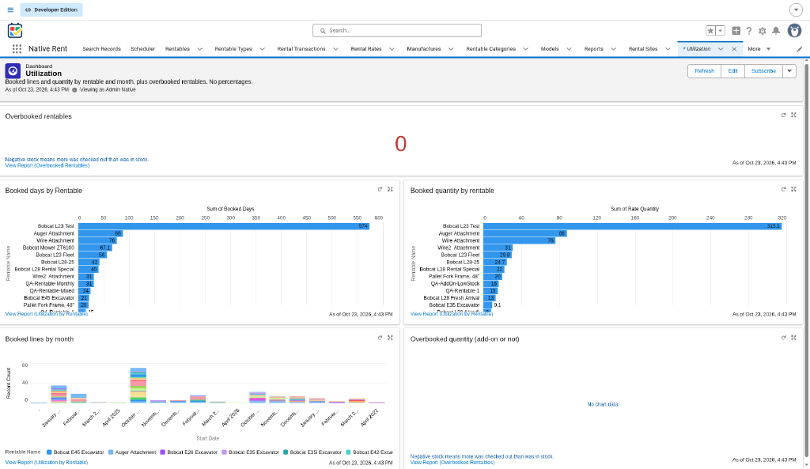Screen dimensions: 810x469
Task: Open the More navigation menu
Action: click(x=759, y=49)
